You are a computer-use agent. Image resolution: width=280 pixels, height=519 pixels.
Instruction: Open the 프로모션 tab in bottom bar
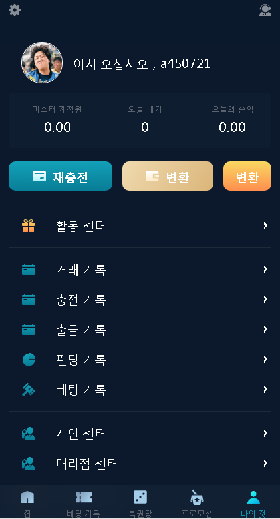click(197, 503)
